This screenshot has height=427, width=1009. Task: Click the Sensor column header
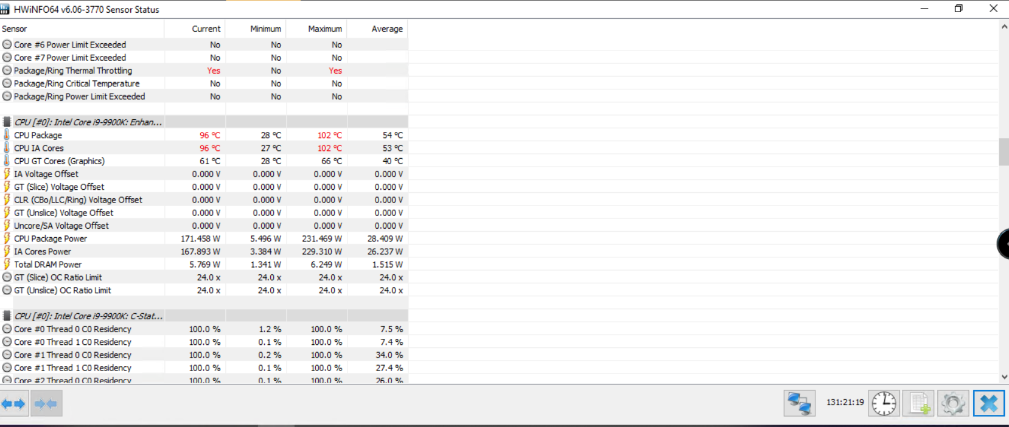point(82,29)
